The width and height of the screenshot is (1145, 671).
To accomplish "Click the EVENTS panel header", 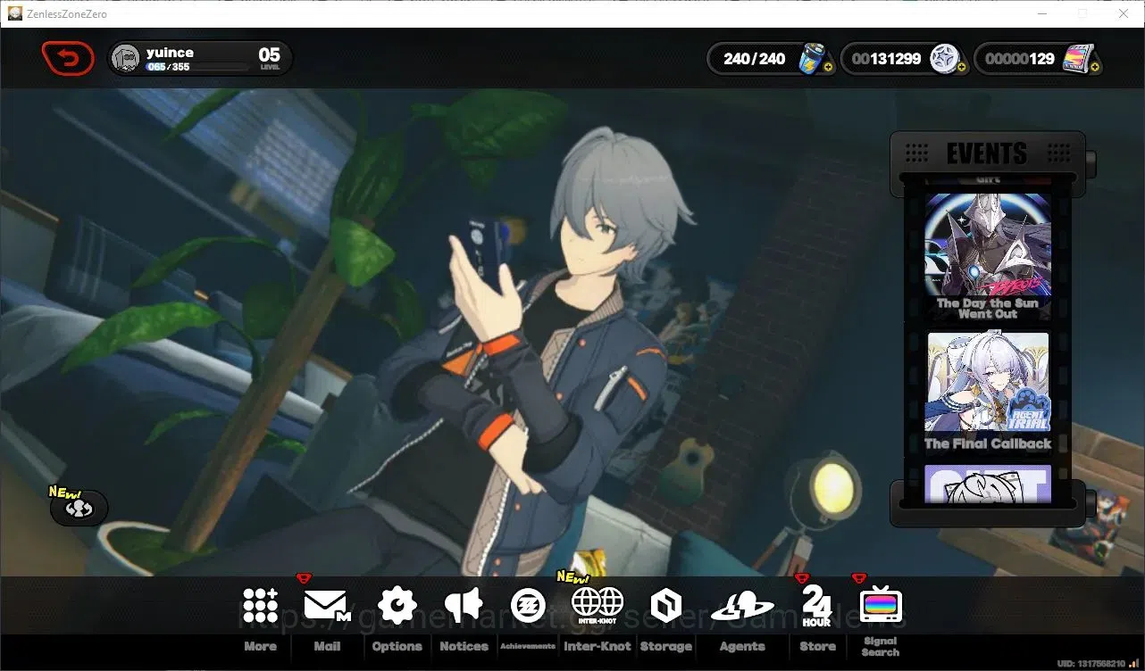I will pos(987,153).
